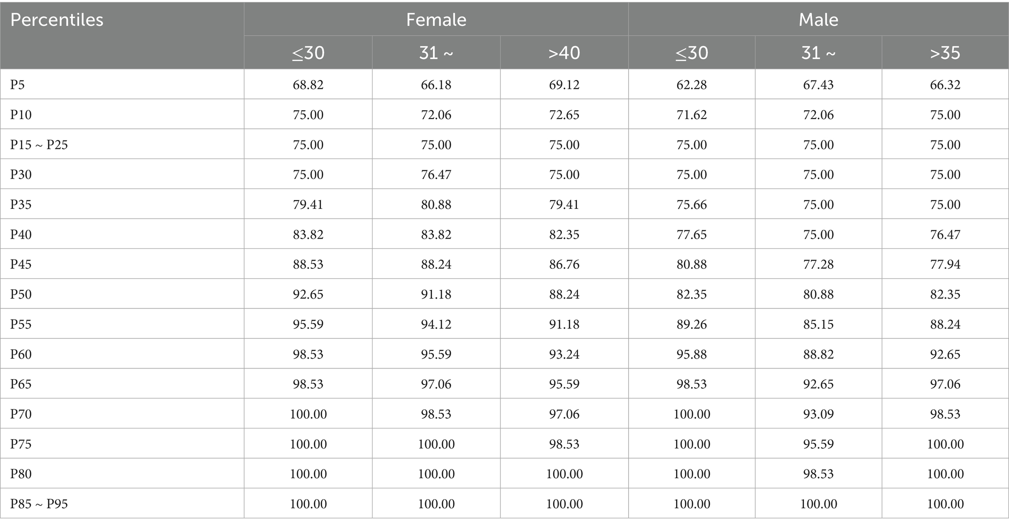Screen dimensions: 1009x527
Task: Click the >40 age column header
Action: coord(564,53)
